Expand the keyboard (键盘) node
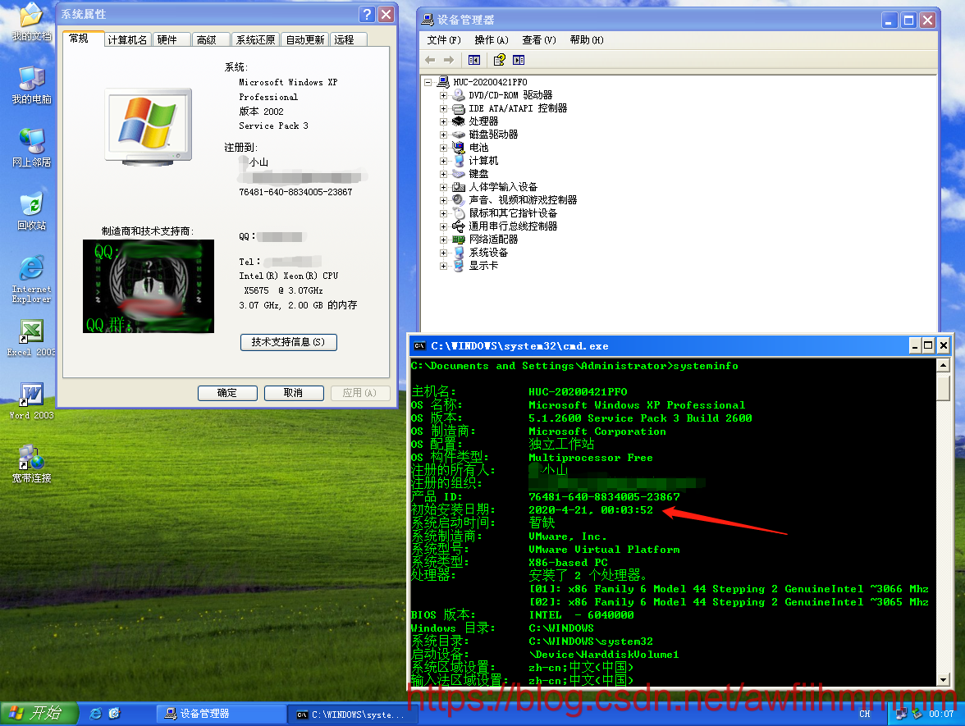The image size is (965, 726). [443, 174]
